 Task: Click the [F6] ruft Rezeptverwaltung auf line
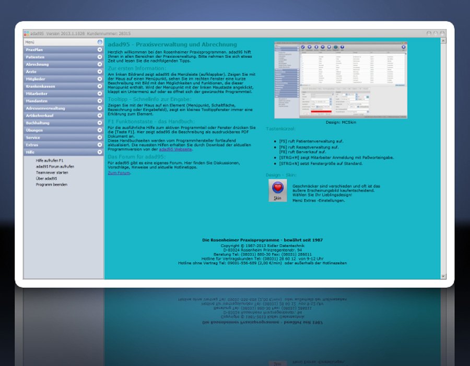[x=309, y=147]
